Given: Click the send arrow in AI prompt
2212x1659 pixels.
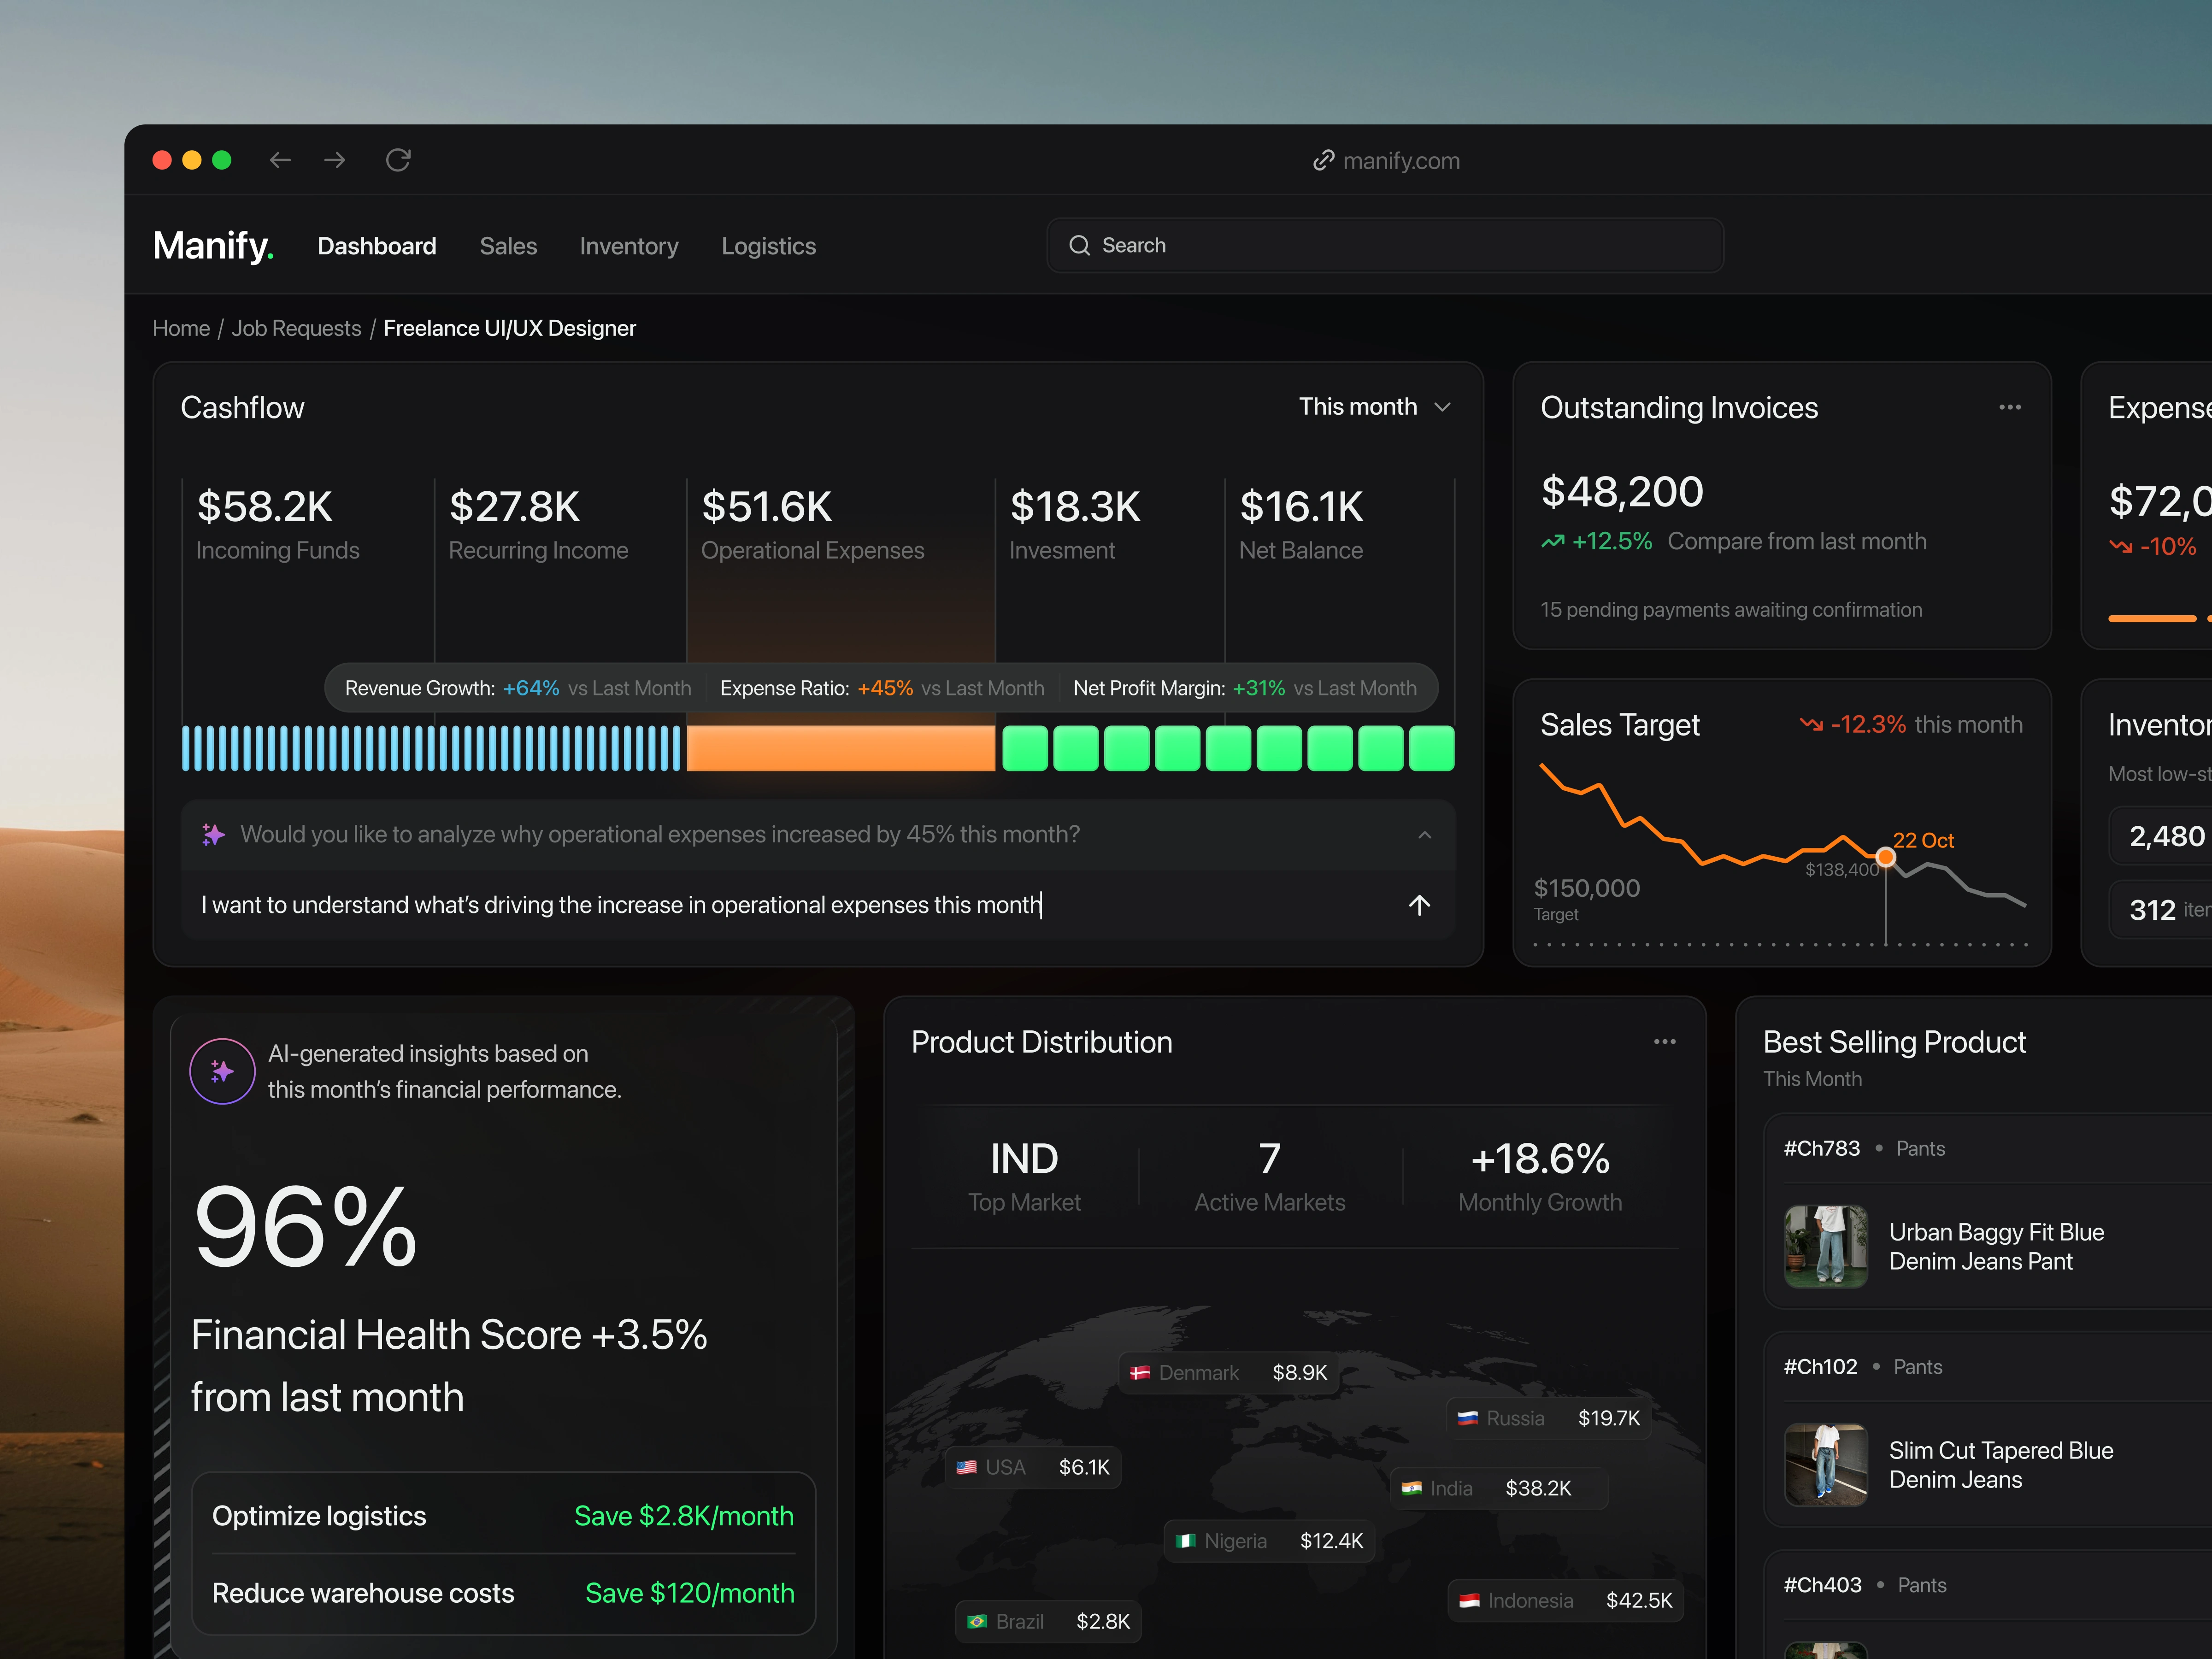Looking at the screenshot, I should click(1419, 905).
